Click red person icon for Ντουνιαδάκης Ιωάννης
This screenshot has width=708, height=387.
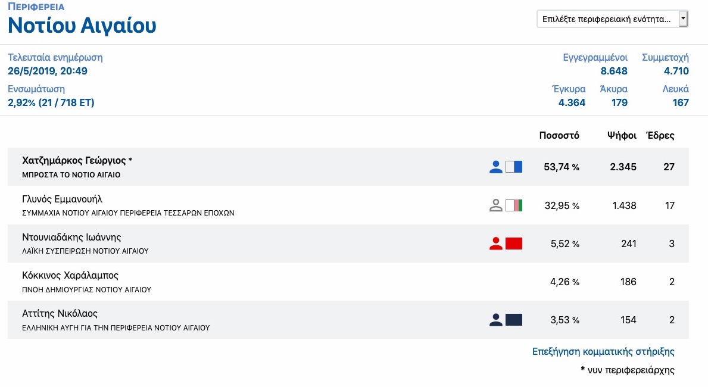(x=496, y=244)
